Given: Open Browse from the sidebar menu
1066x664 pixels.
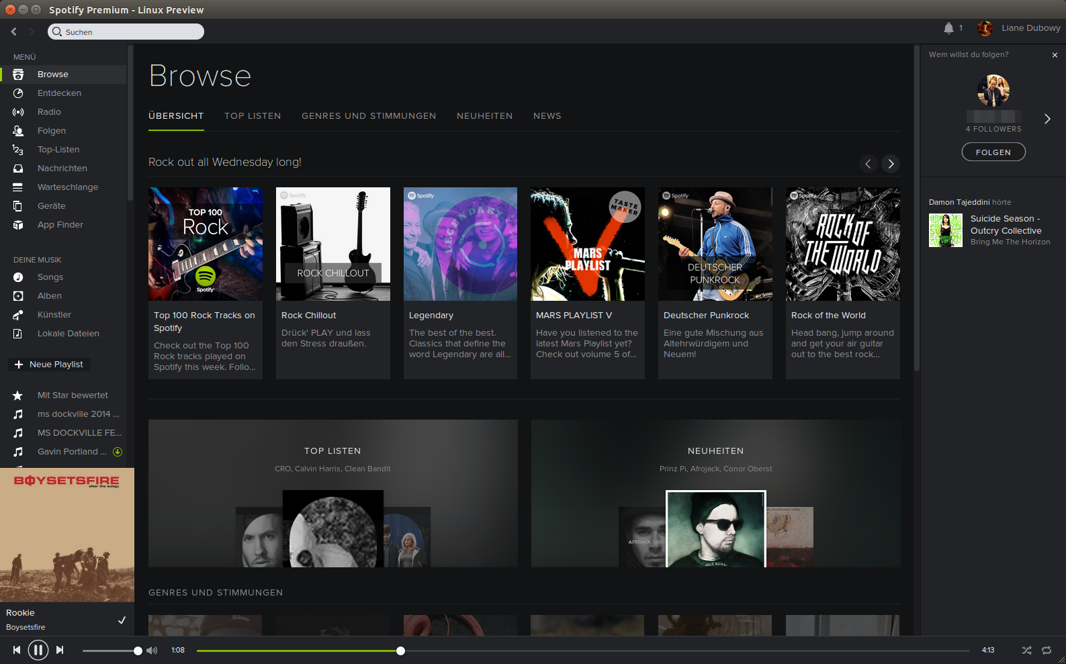Looking at the screenshot, I should 63,75.
